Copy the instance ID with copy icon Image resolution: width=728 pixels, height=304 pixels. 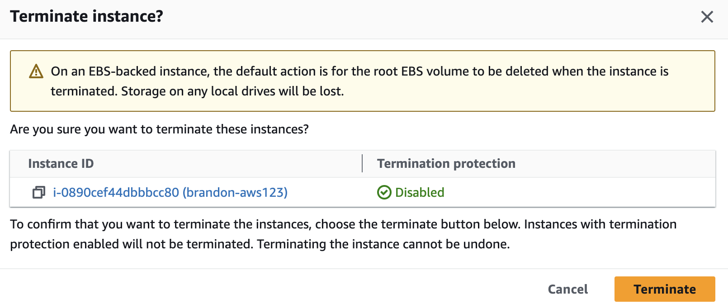(39, 192)
